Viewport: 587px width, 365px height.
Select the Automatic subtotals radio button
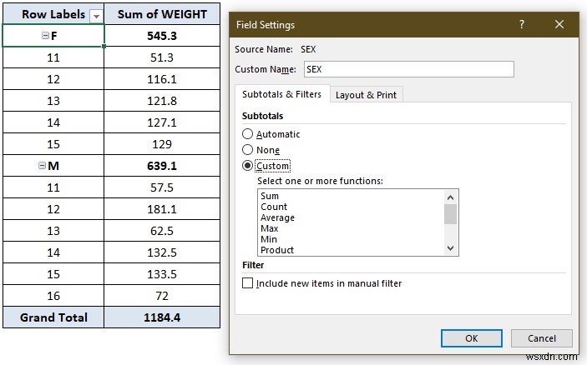(247, 134)
